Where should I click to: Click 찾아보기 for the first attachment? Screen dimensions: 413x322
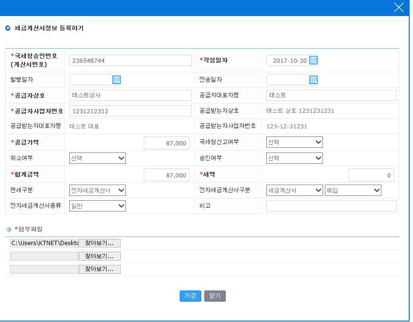[99, 243]
